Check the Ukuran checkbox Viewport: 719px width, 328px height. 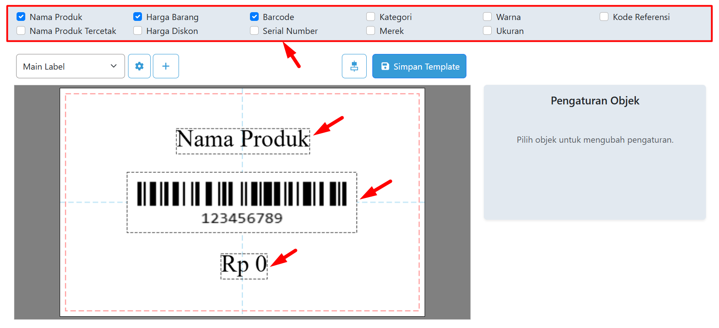487,31
